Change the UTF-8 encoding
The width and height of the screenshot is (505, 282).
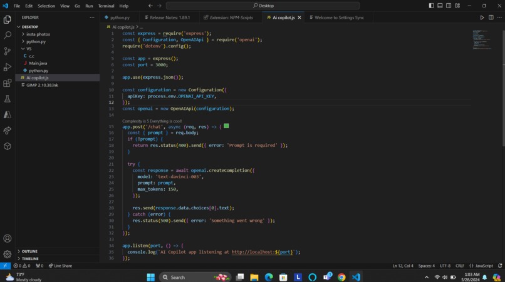click(x=445, y=266)
